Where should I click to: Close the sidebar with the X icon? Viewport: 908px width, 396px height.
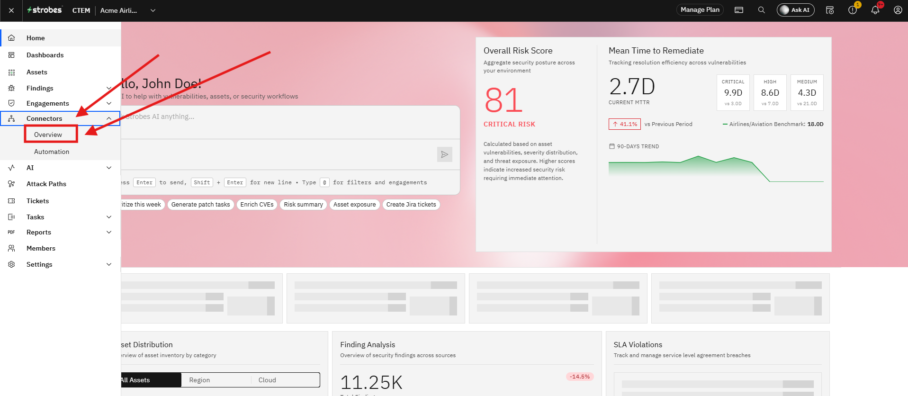click(11, 10)
